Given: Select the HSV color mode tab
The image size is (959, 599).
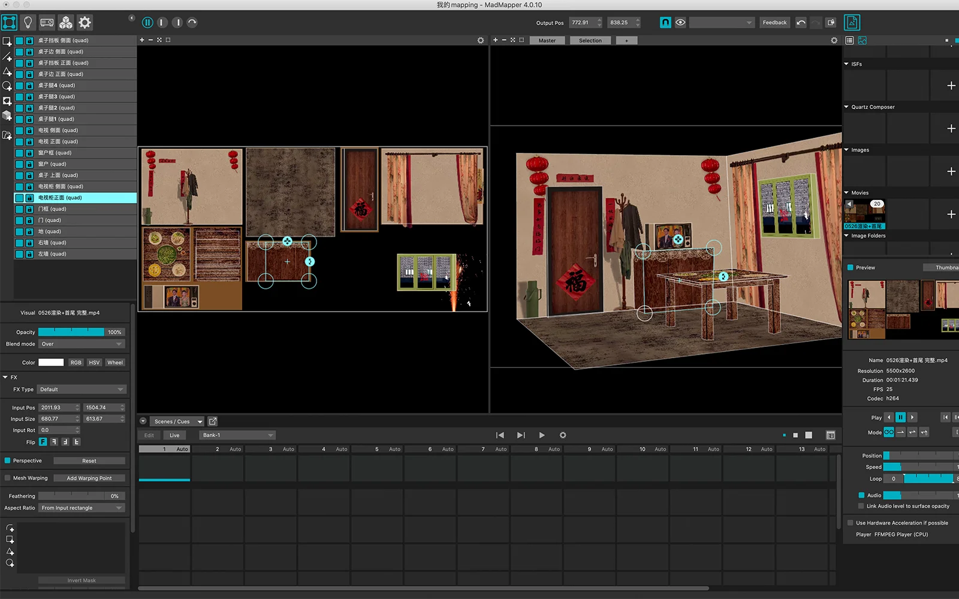Looking at the screenshot, I should tap(94, 362).
